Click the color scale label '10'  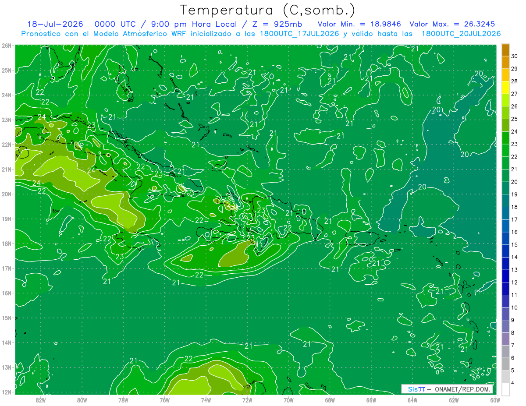point(515,307)
